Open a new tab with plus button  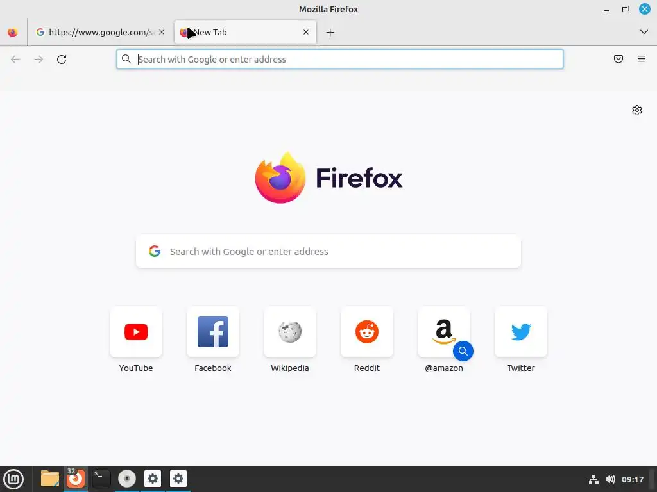click(x=330, y=32)
